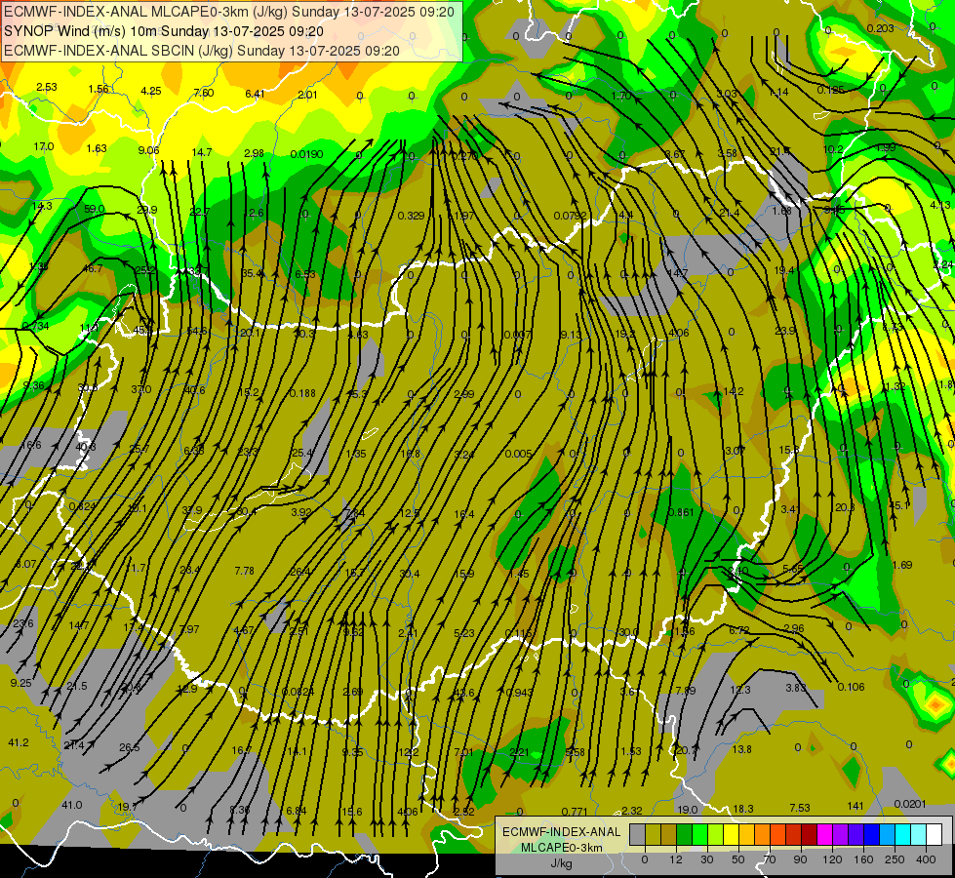Click the map value 0.771

point(575,811)
